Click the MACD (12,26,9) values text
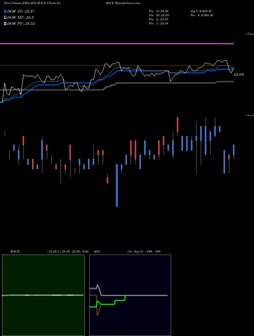This screenshot has height=336, width=254. 68,251
